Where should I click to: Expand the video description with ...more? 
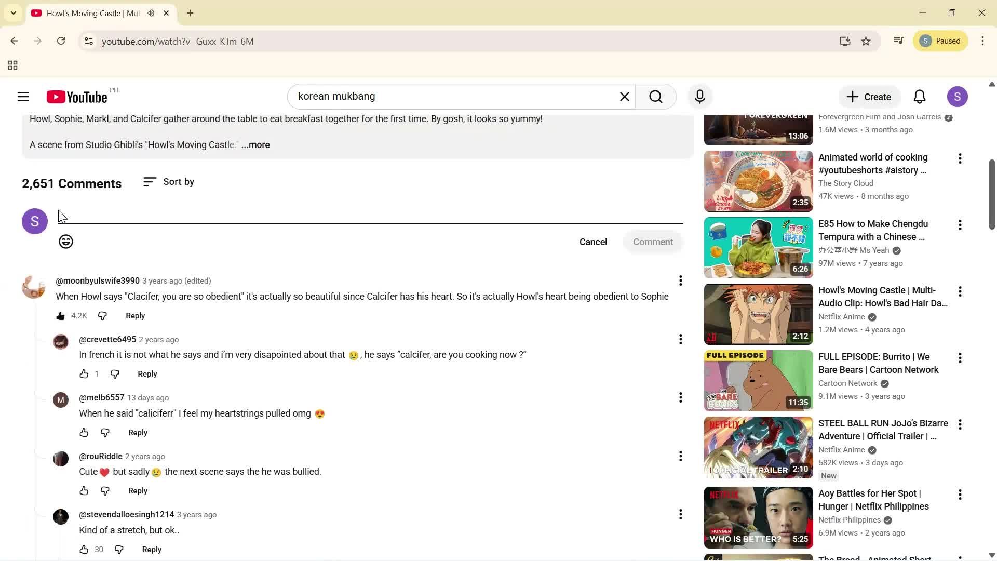pyautogui.click(x=255, y=145)
